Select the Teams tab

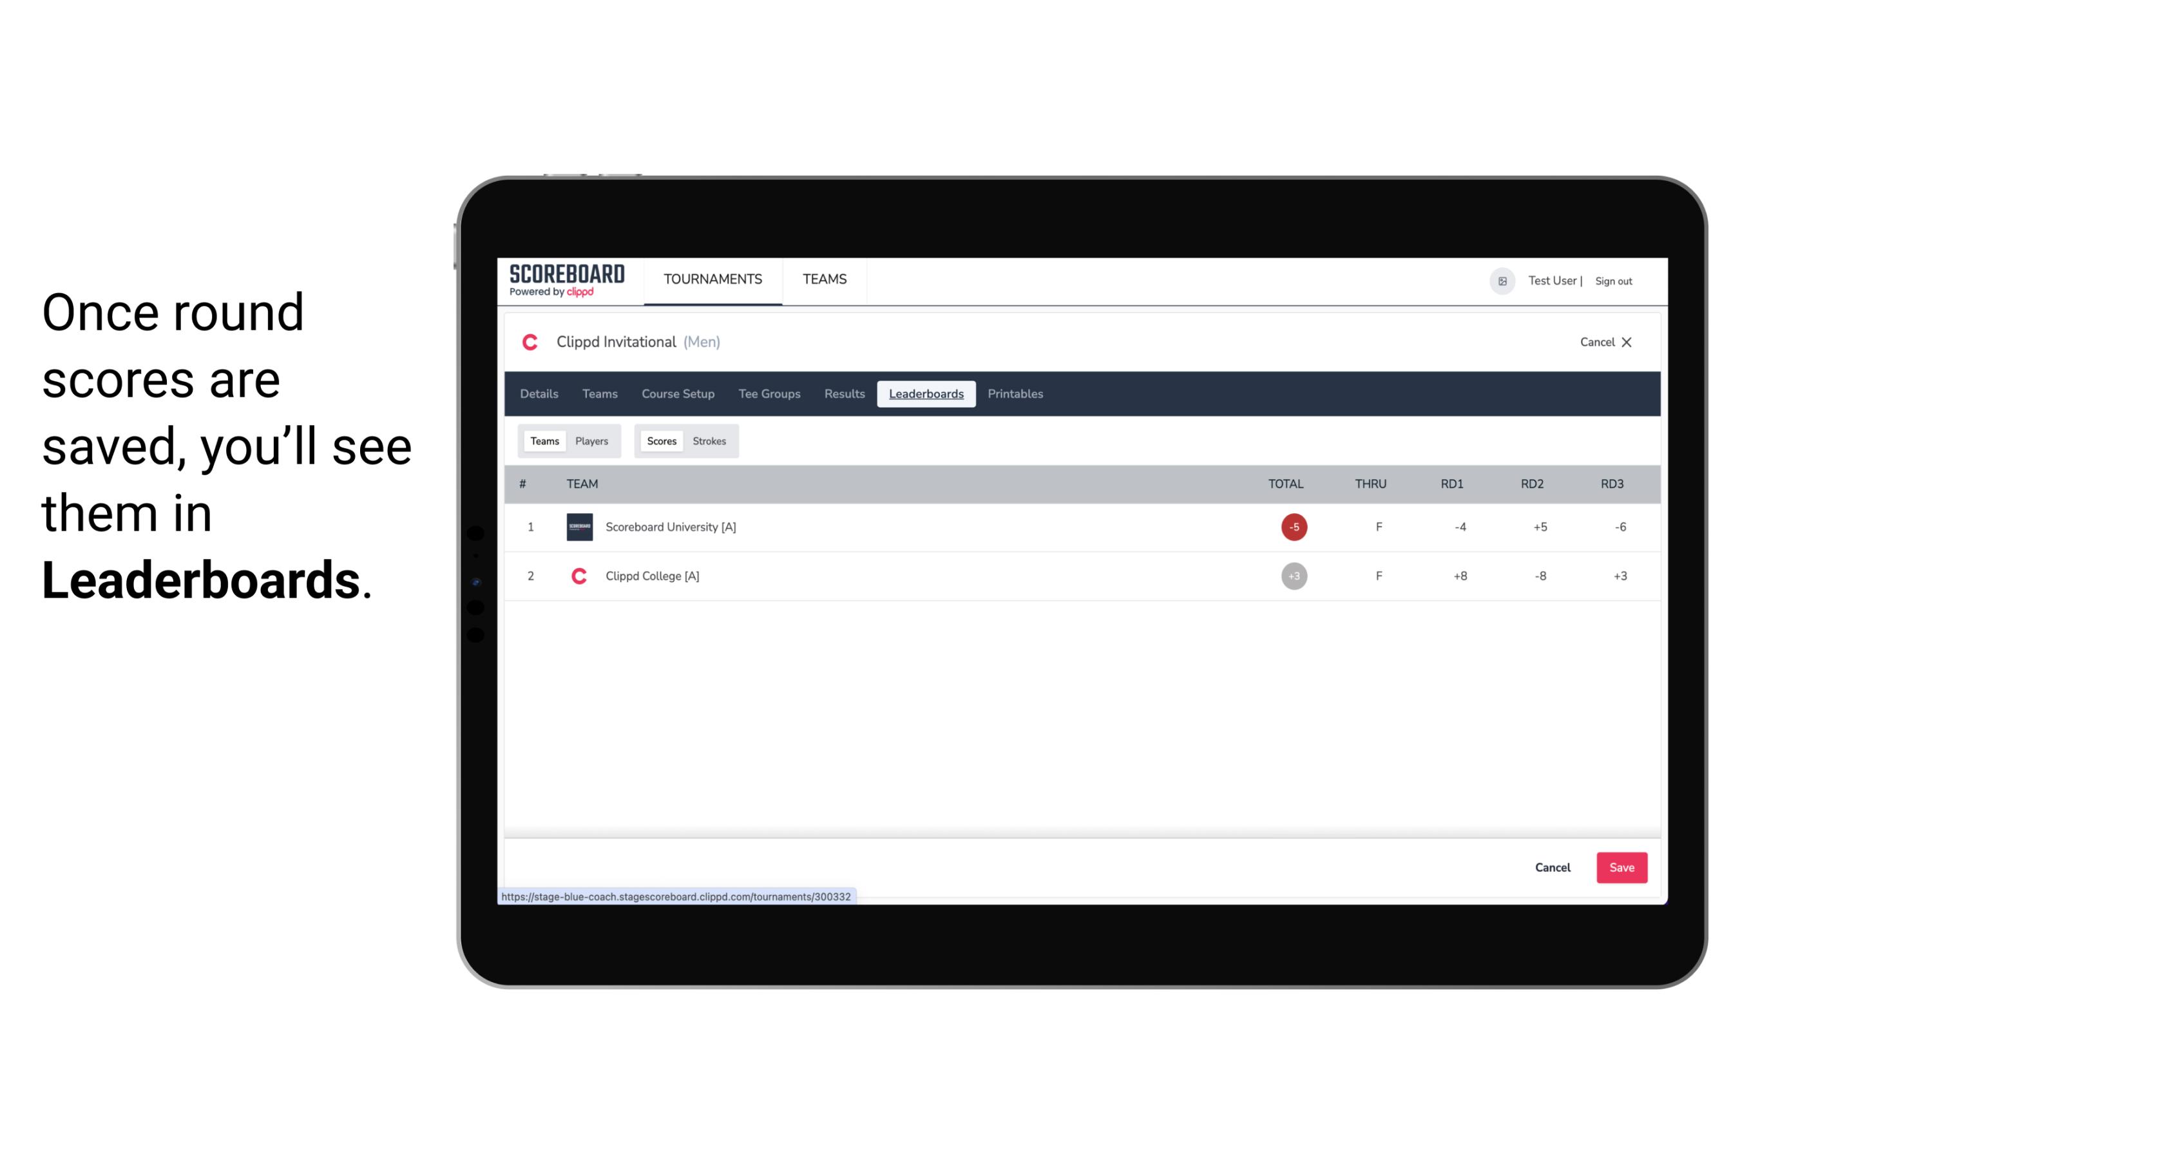tap(543, 441)
